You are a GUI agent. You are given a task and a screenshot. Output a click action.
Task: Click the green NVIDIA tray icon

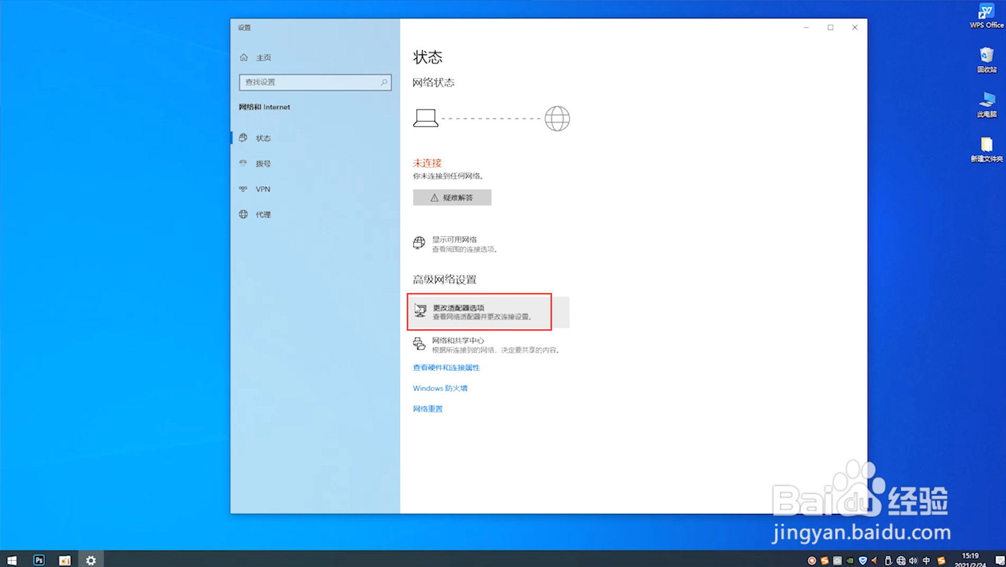(850, 561)
